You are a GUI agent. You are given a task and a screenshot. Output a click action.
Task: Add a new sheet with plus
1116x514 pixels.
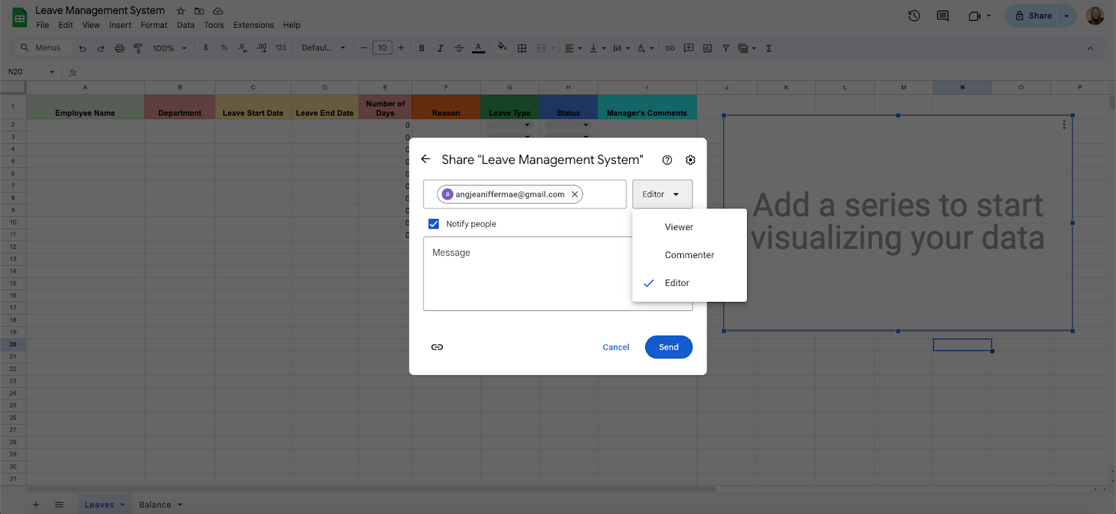click(36, 504)
